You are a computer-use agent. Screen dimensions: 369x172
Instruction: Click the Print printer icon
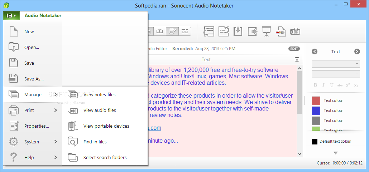[x=13, y=110]
